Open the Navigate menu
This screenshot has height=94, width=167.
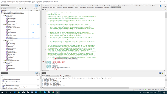19,3
